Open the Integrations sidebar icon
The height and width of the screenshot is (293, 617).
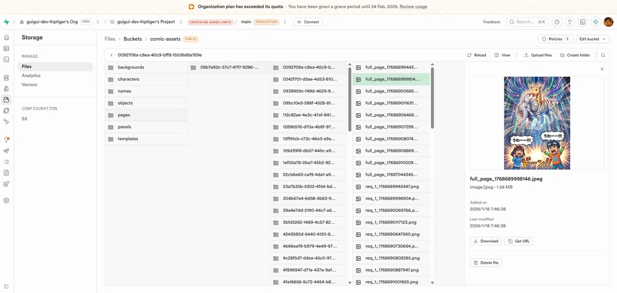(x=6, y=184)
